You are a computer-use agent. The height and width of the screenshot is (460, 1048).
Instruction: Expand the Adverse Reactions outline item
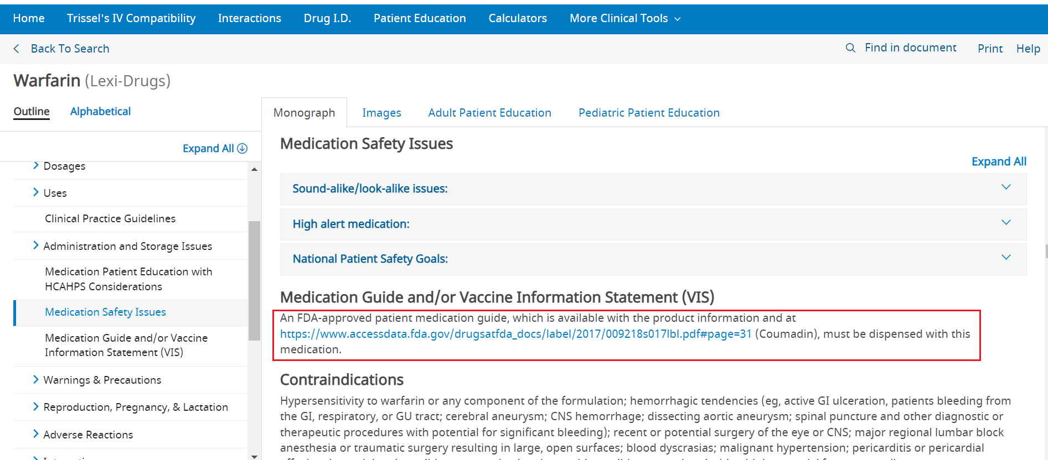click(36, 435)
